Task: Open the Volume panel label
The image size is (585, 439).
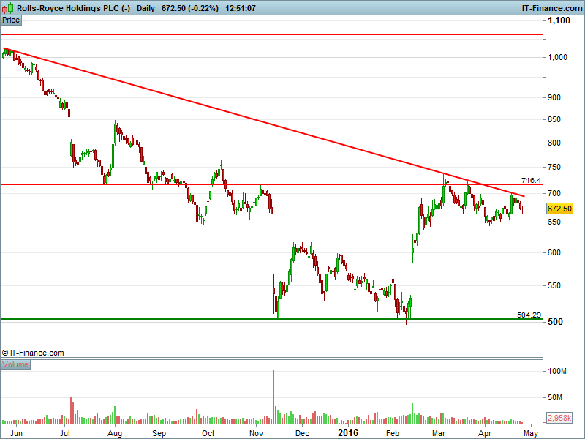Action: point(15,364)
